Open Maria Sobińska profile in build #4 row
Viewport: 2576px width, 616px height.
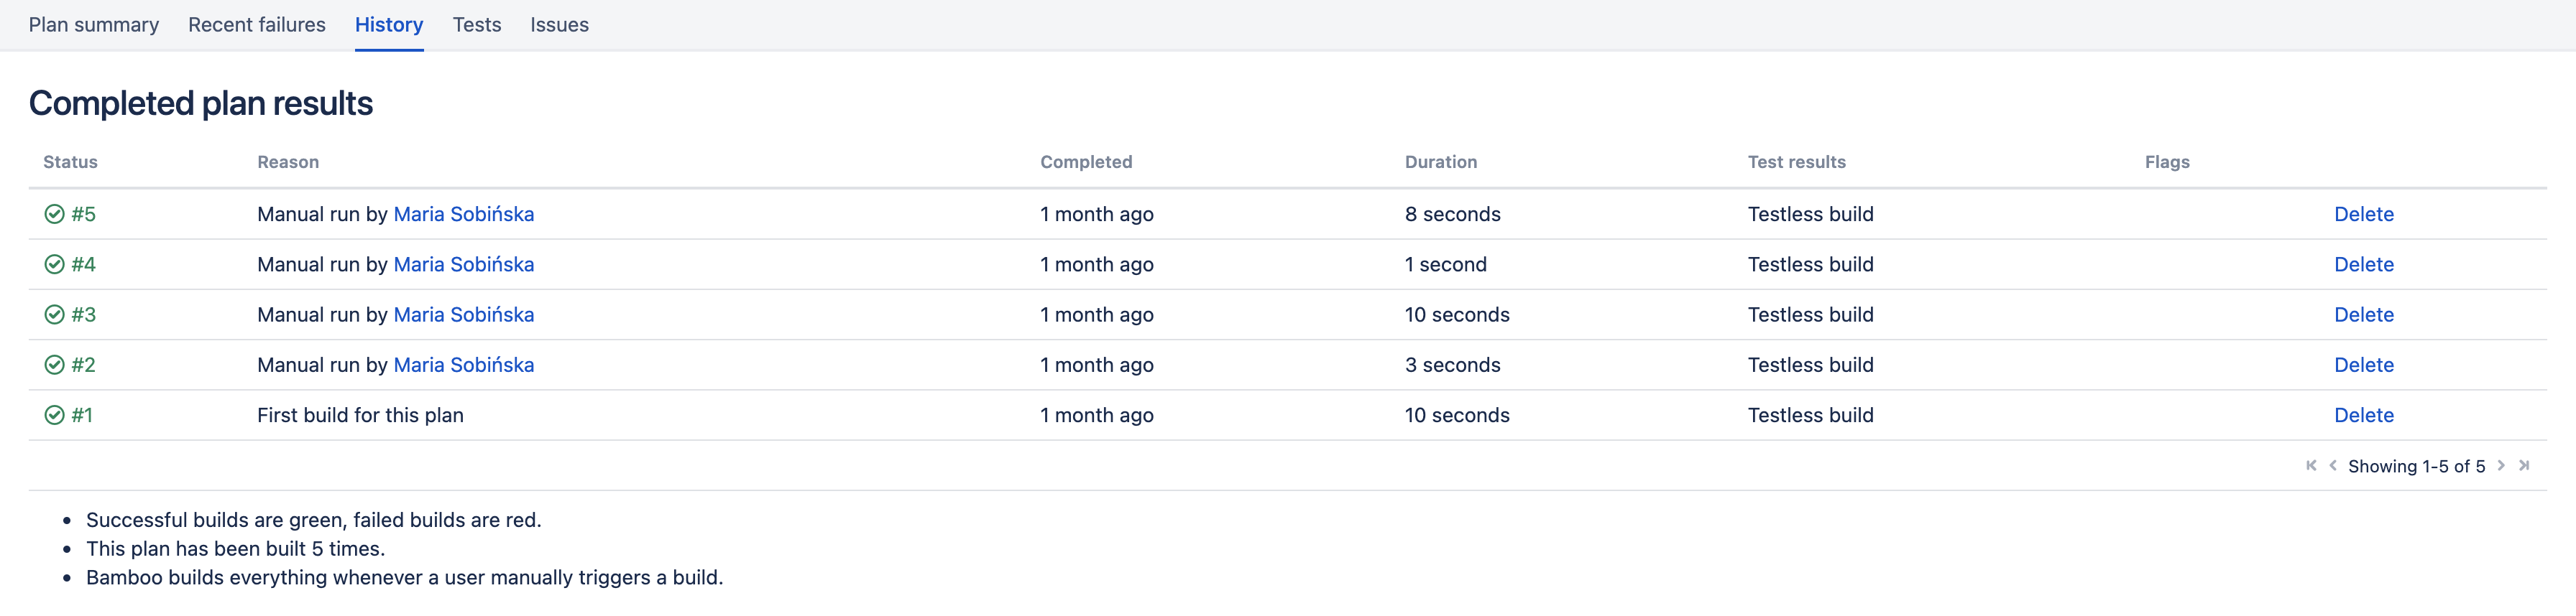point(464,265)
